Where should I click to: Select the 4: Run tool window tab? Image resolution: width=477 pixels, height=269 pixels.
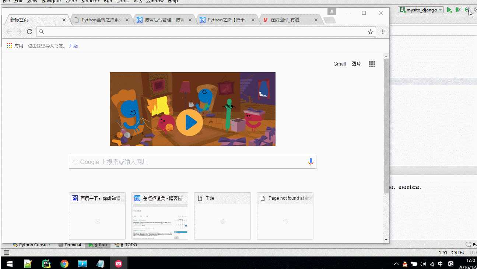(98, 245)
